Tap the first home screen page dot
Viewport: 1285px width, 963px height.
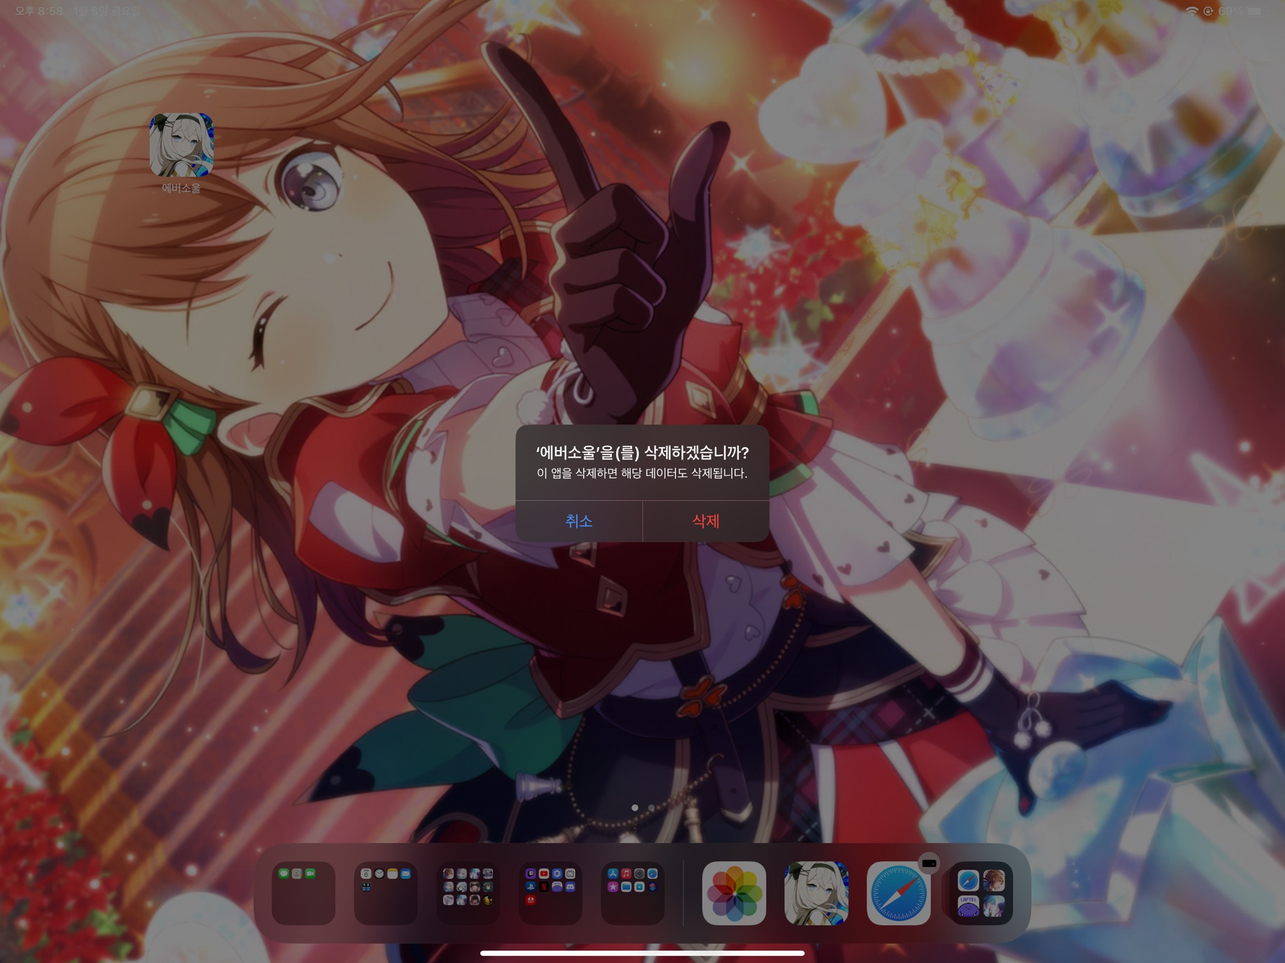coord(635,808)
